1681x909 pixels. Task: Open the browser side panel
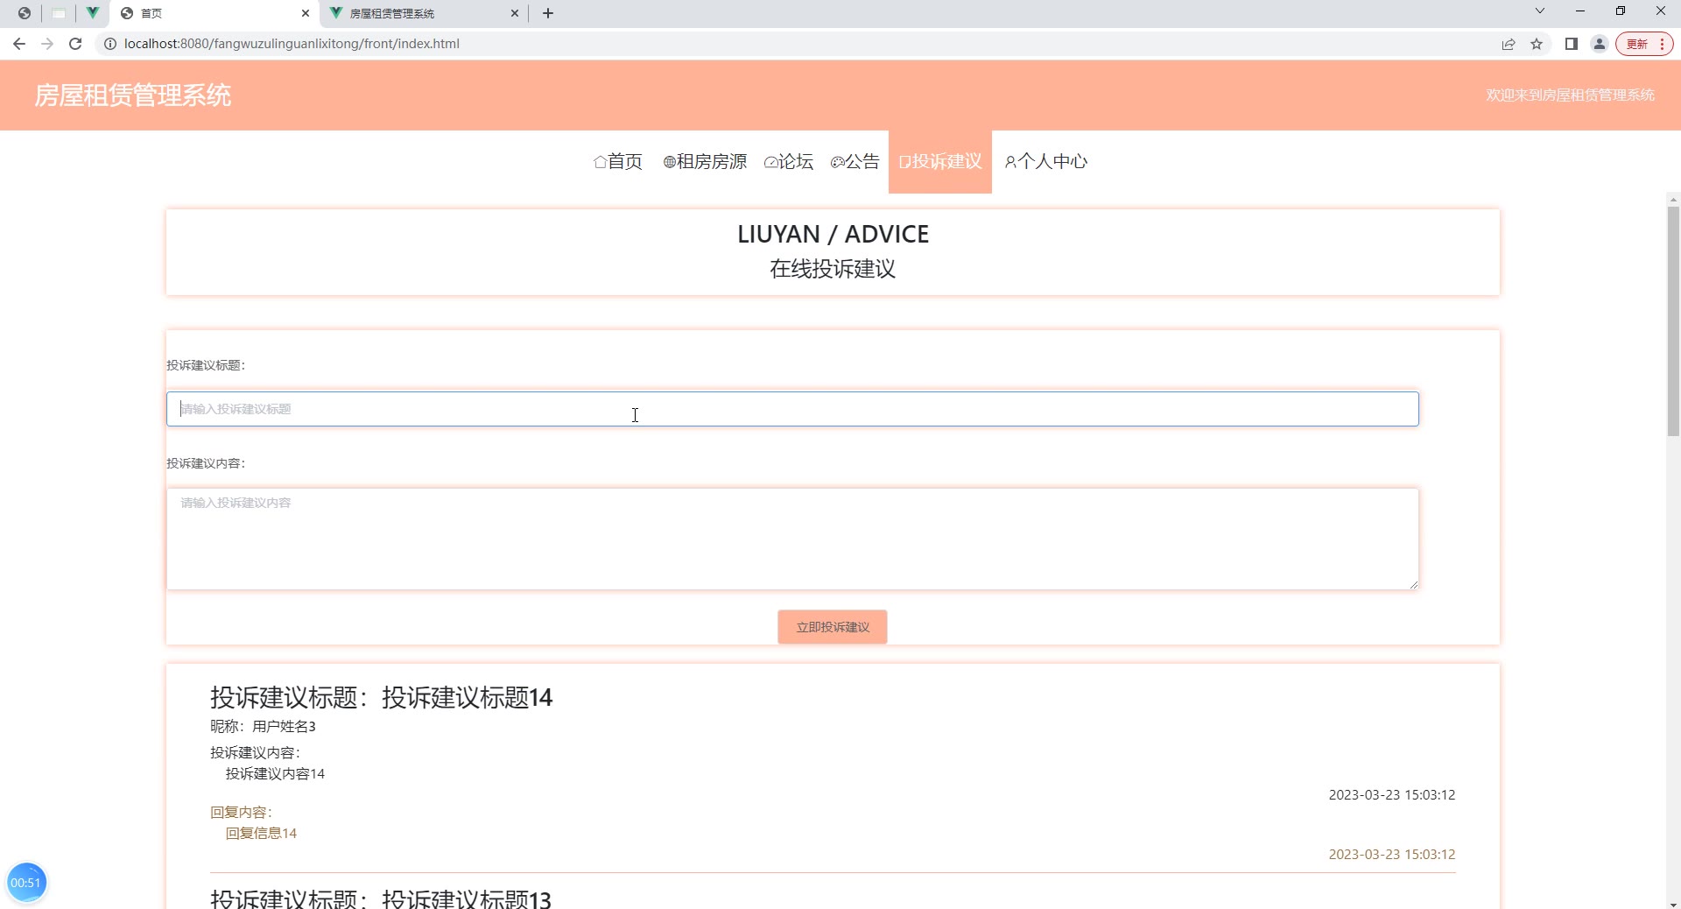[x=1572, y=44]
